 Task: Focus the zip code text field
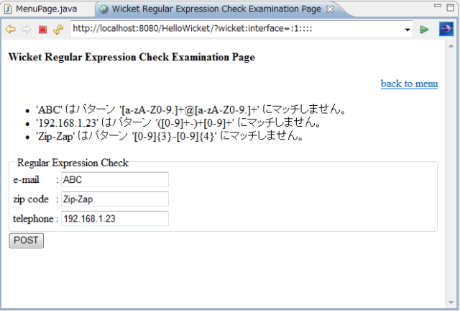(114, 199)
